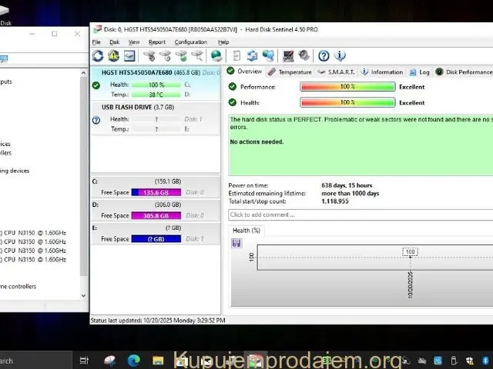Click the globe icon in the toolbar
Screen dimensions: 493x369
click(x=216, y=55)
